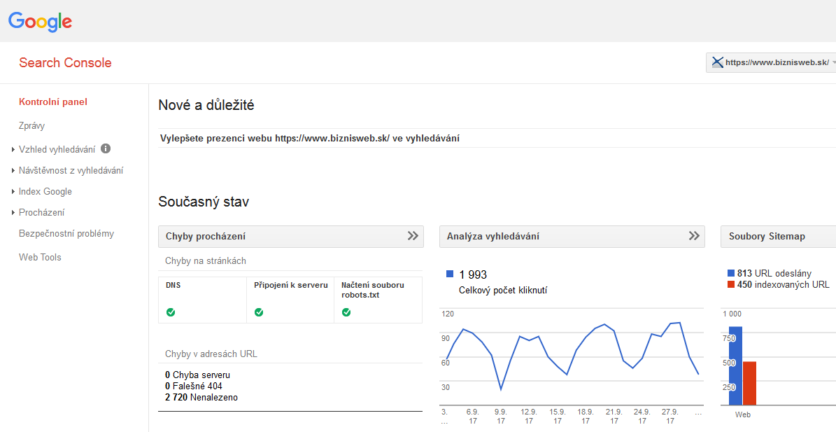
Task: Open Zprávy in the sidebar
Action: pyautogui.click(x=31, y=126)
